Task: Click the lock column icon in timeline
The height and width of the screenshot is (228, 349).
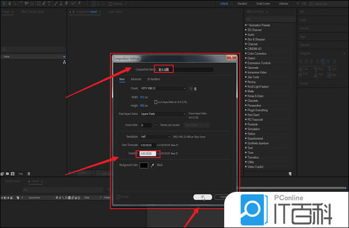Action: 12,197
